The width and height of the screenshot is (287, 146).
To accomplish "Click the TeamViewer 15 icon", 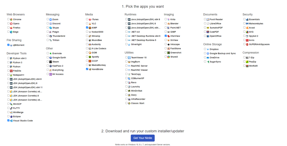I will tap(129, 58).
